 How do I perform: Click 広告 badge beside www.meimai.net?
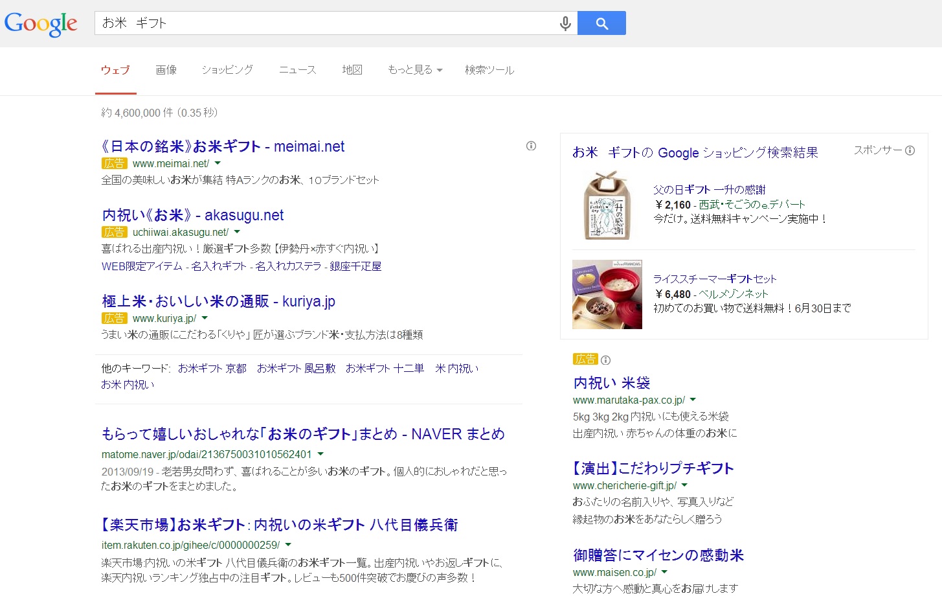[x=114, y=163]
